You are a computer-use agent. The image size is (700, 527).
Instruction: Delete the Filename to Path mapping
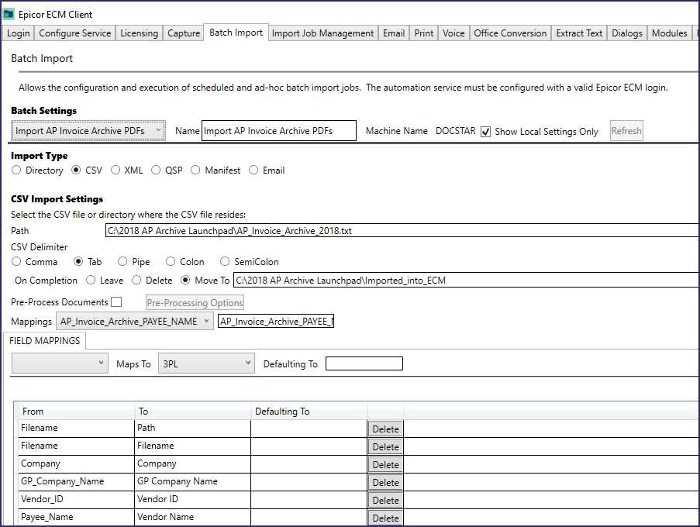tap(386, 429)
